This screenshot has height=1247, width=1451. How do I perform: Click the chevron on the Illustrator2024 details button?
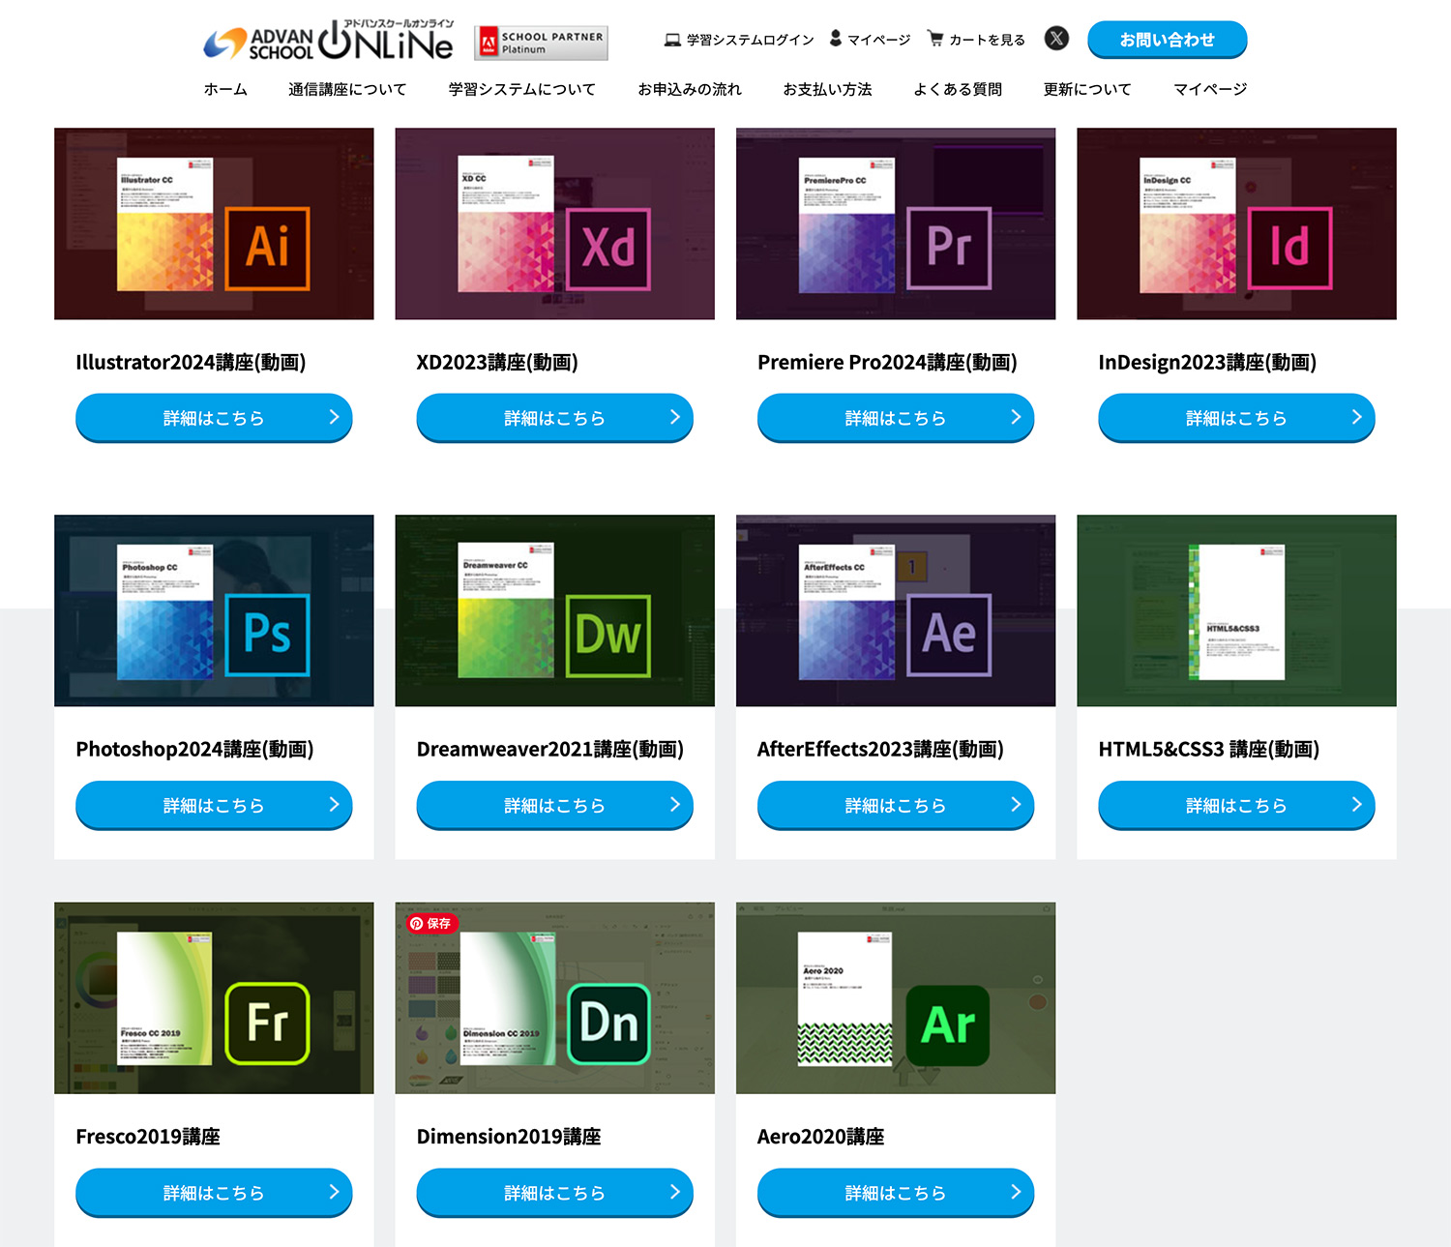334,417
